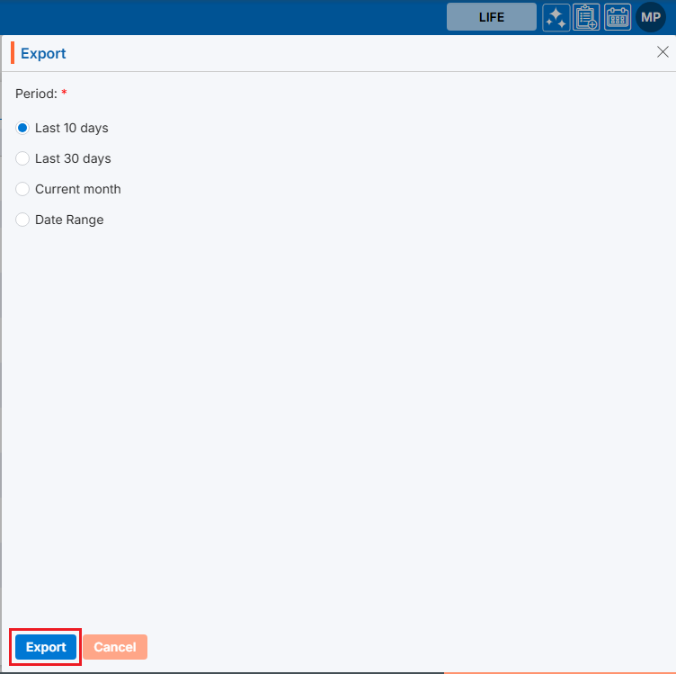Click the Period field label
The image size is (676, 674).
click(36, 94)
